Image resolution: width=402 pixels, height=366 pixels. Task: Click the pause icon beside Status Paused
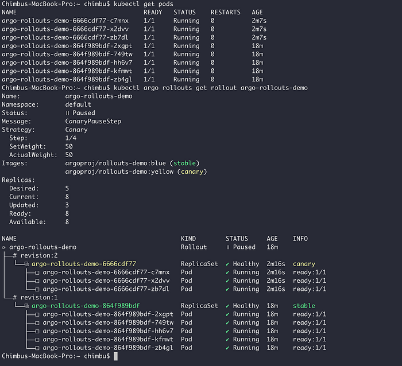coord(67,113)
